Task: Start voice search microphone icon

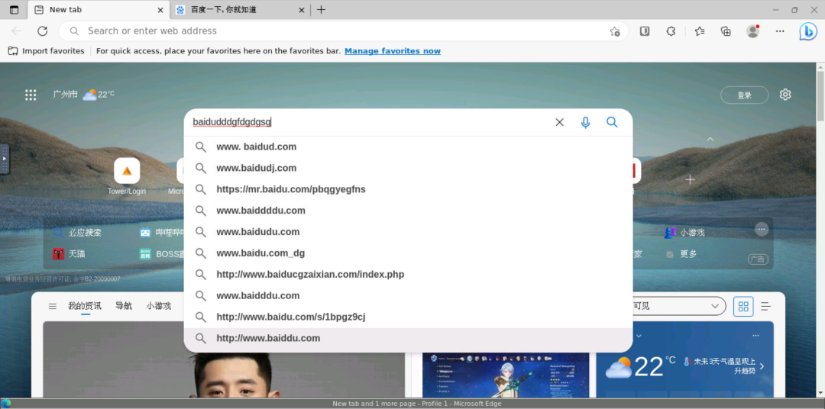Action: click(x=586, y=122)
